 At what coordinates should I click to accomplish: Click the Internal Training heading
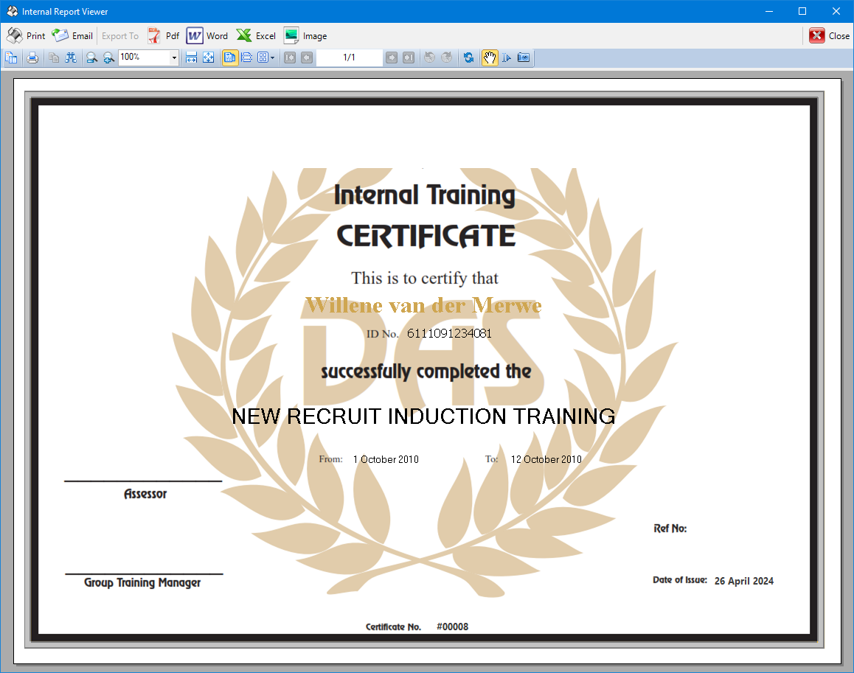pos(424,195)
